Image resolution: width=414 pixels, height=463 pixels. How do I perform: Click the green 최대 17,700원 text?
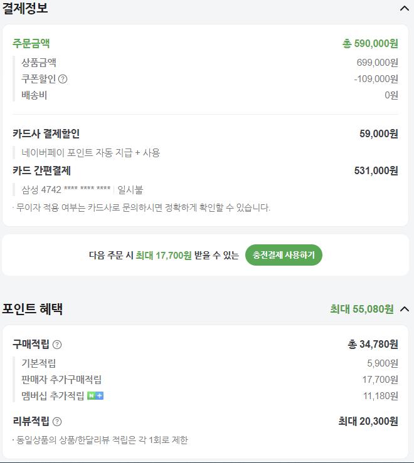point(163,255)
